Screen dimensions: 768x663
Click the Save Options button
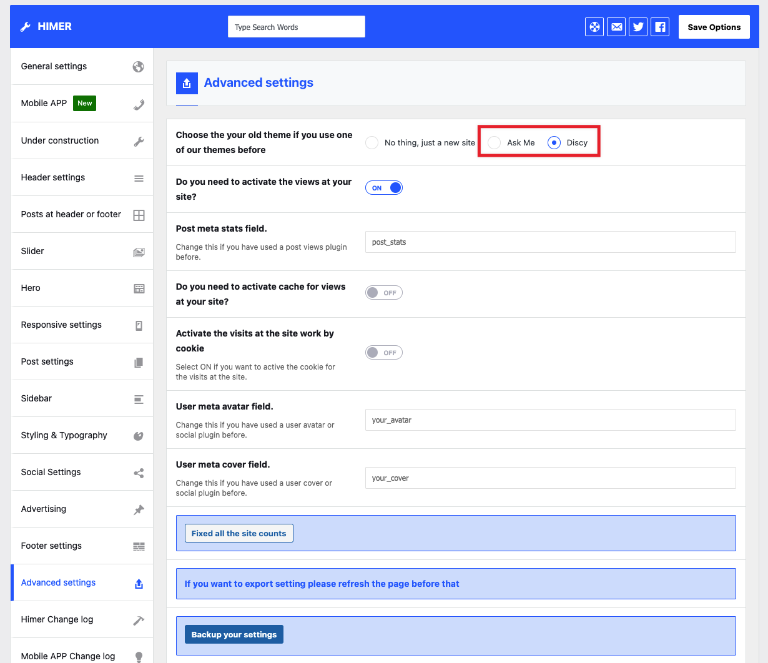[x=714, y=26]
